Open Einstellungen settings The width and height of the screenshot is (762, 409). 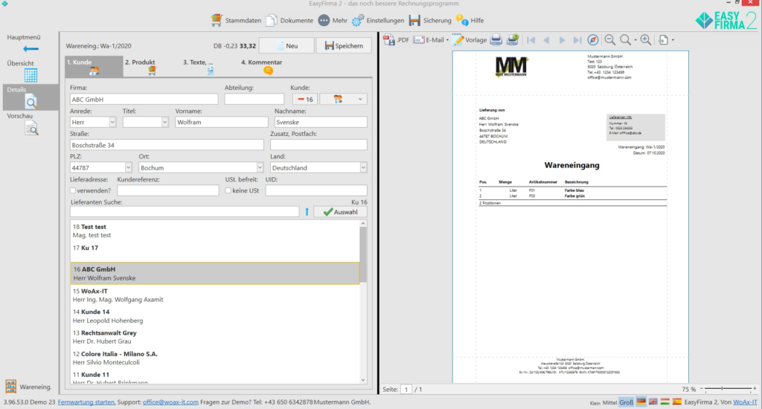tap(378, 20)
